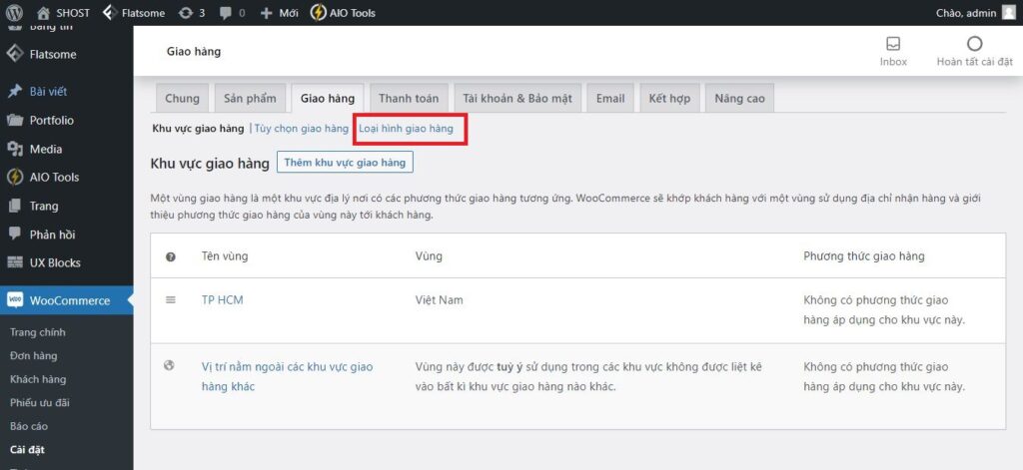Click the WordPress logo icon in admin bar
Screen dimensions: 1023x470
[x=15, y=13]
